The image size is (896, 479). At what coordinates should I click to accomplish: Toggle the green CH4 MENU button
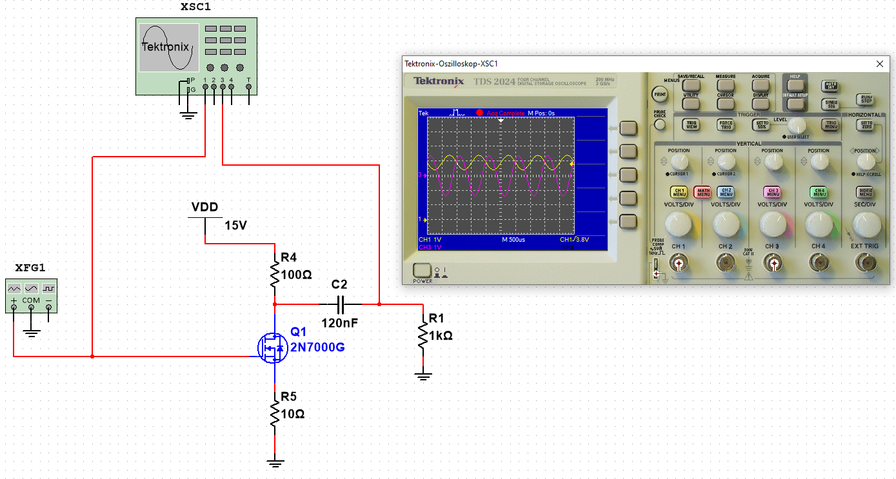(x=819, y=191)
